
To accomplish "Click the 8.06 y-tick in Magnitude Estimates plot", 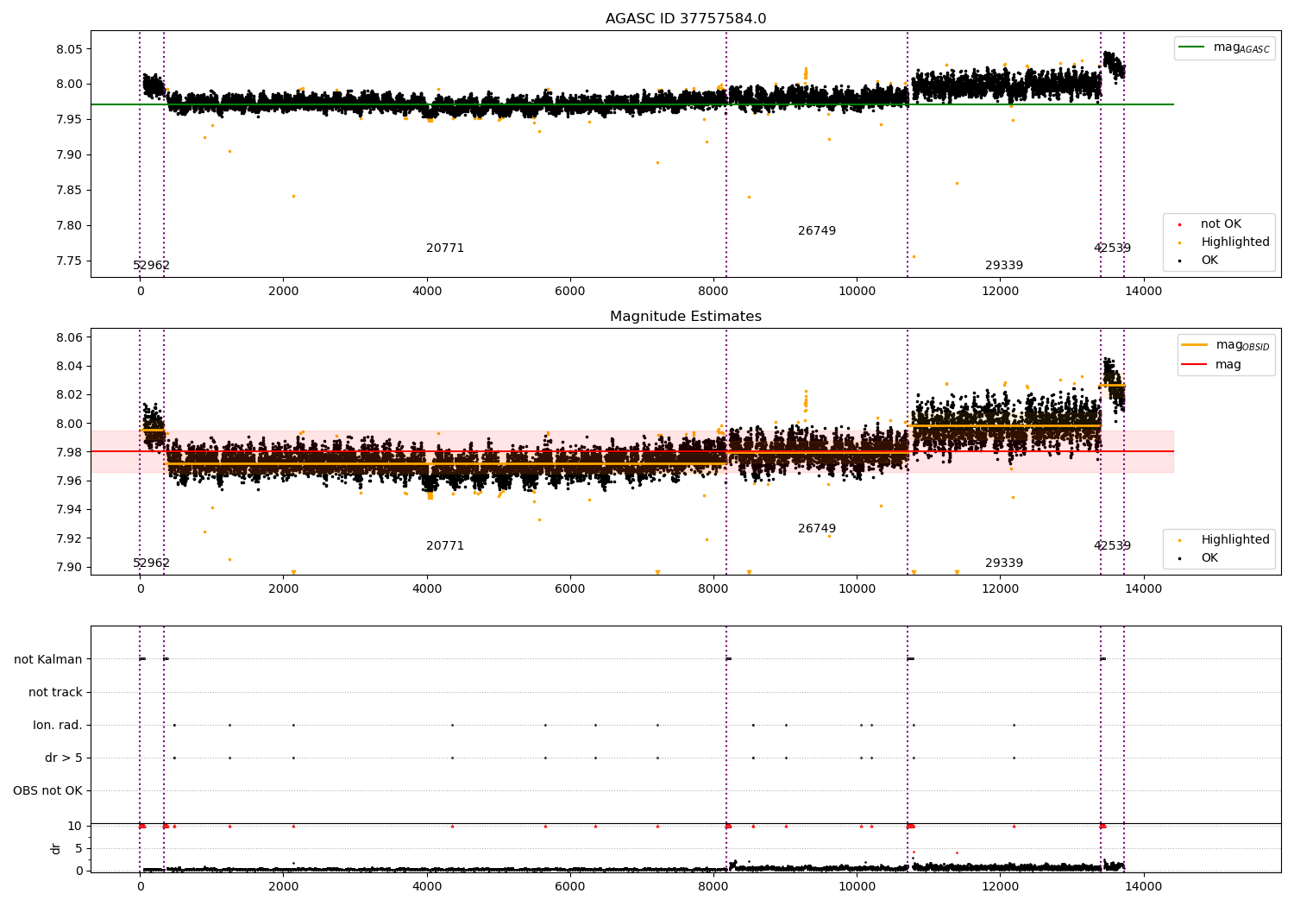I will click(x=71, y=337).
